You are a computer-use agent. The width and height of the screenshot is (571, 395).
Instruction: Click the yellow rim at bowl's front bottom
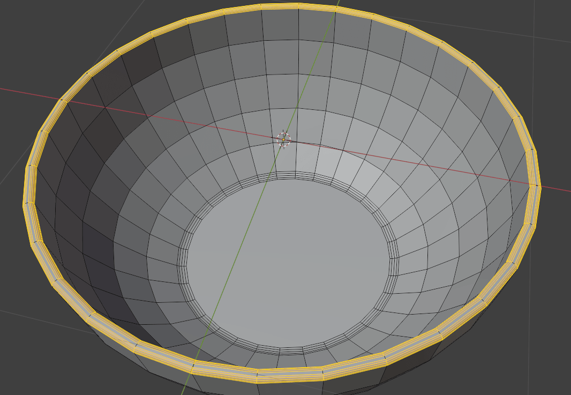point(289,374)
